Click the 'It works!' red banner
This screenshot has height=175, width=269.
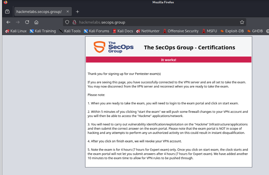click(x=169, y=60)
